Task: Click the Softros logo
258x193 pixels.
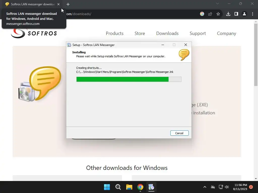Action: (x=34, y=33)
